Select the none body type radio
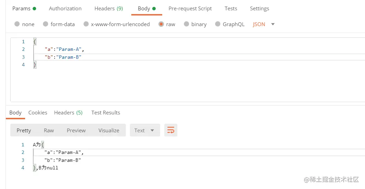 17,24
